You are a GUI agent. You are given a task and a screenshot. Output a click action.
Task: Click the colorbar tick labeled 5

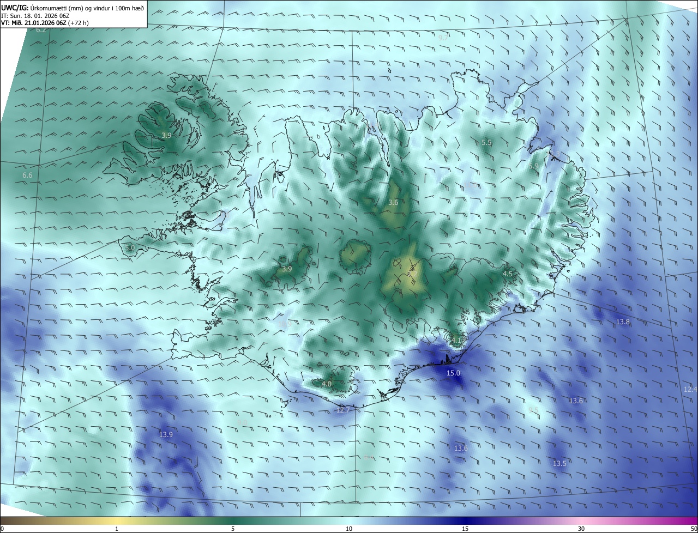[233, 529]
